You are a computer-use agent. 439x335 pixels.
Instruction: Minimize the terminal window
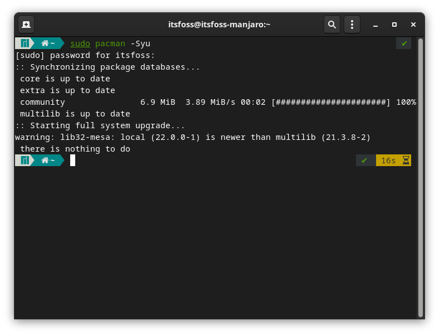click(375, 25)
